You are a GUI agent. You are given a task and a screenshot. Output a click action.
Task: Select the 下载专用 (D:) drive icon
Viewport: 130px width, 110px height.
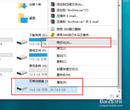[x=22, y=42]
